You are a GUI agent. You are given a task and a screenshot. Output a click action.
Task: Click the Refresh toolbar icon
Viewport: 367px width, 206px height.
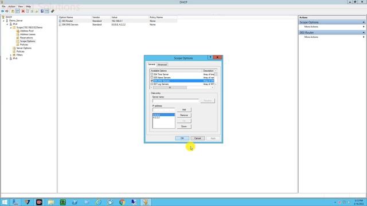click(x=32, y=11)
